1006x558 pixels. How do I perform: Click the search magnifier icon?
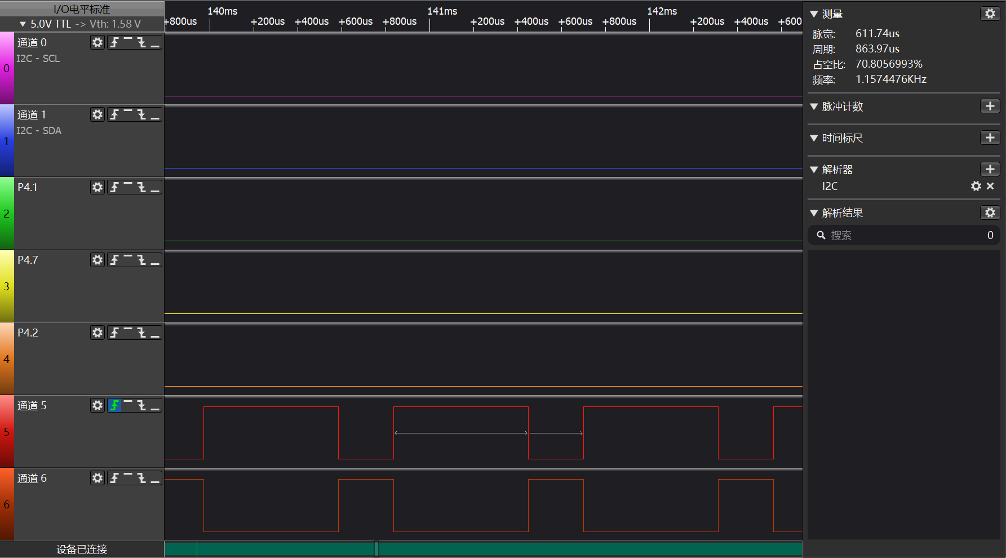click(821, 236)
